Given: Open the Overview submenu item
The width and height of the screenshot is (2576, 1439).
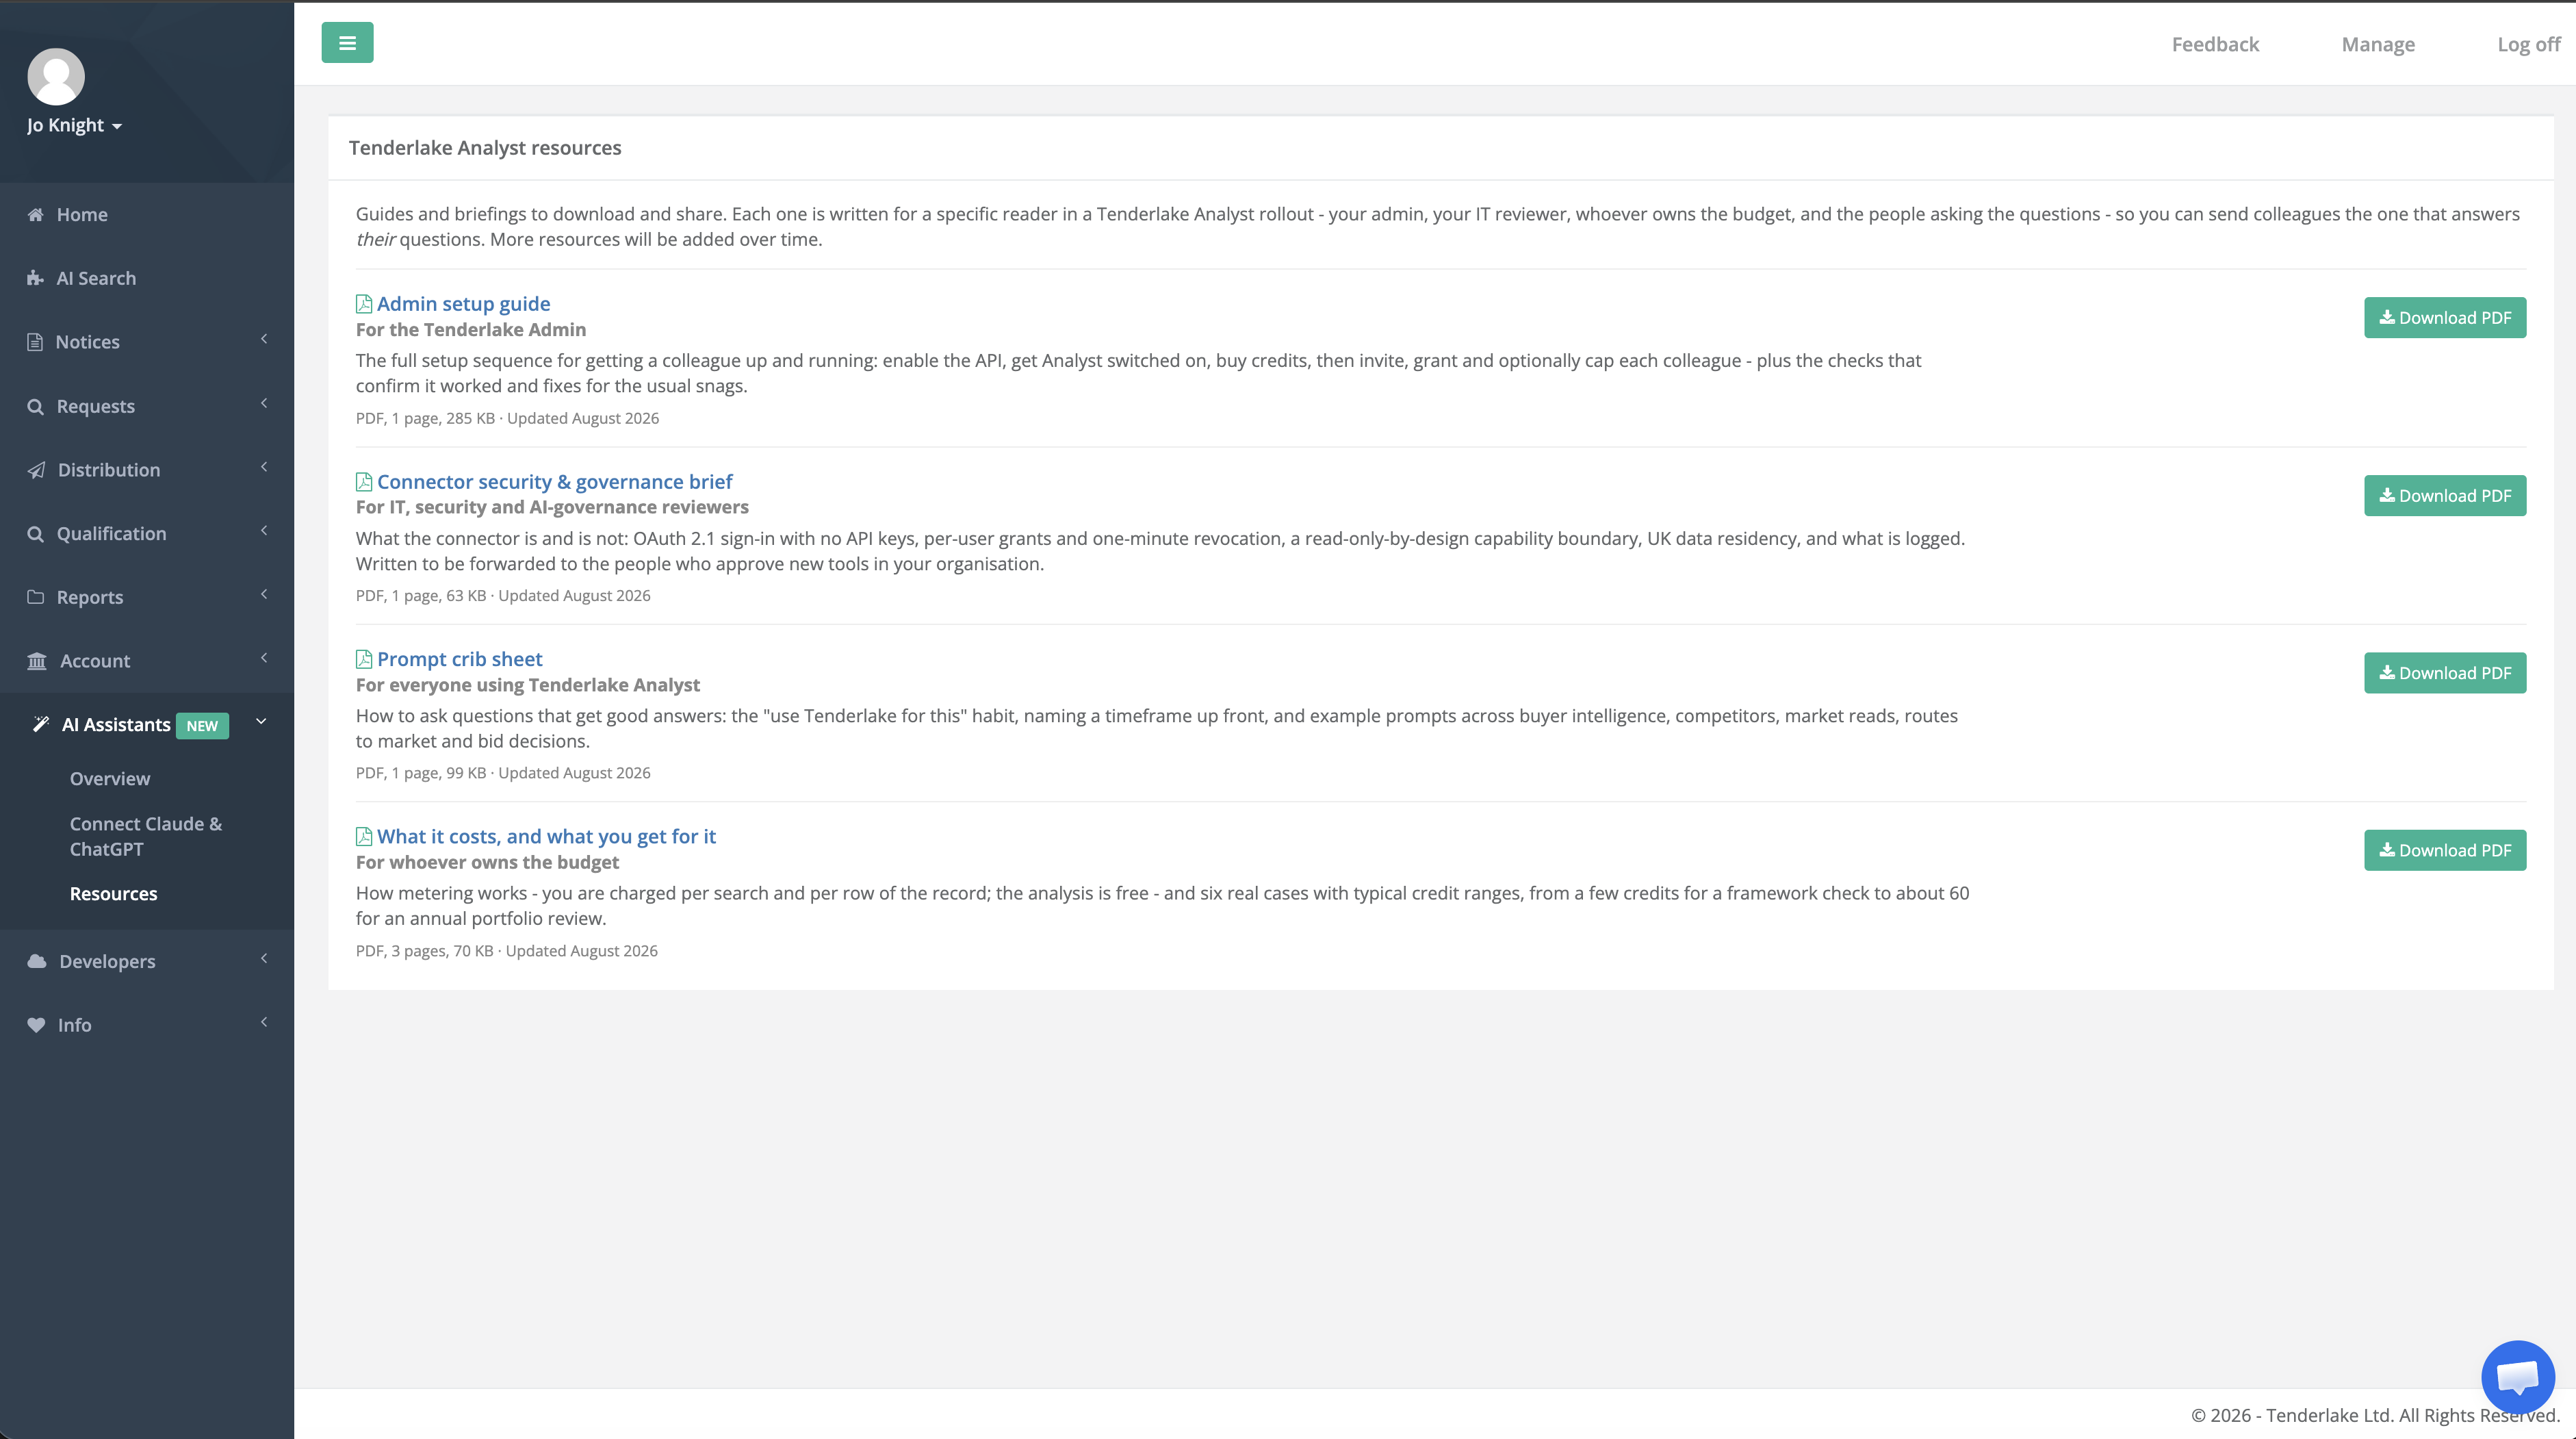Looking at the screenshot, I should (110, 778).
